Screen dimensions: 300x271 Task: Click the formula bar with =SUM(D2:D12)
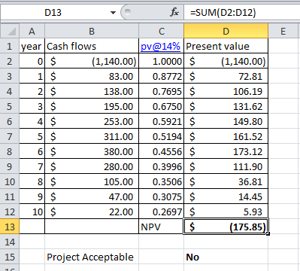[242, 13]
